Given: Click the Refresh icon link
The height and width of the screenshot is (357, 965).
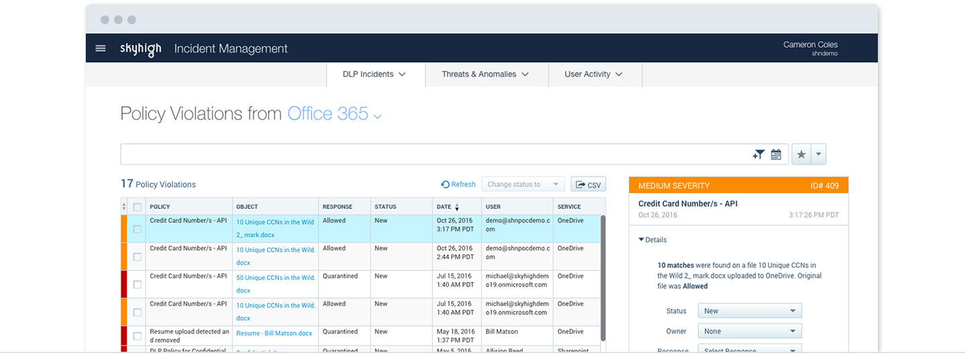Looking at the screenshot, I should tap(458, 184).
